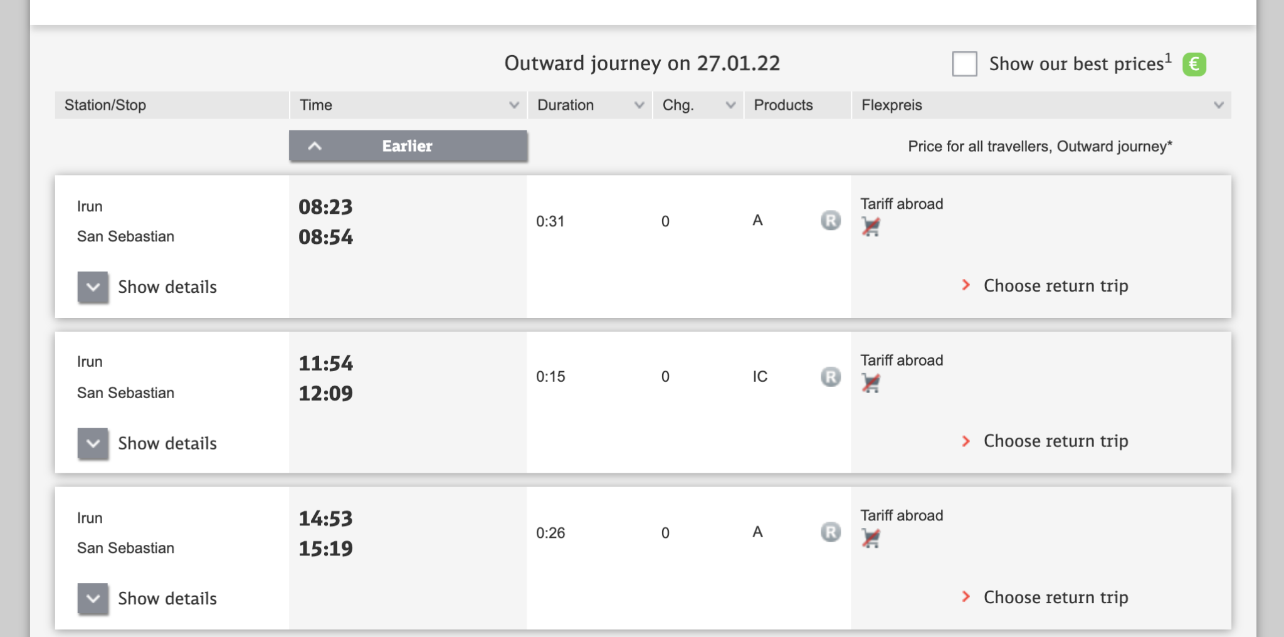Choose return trip for 08:23 departure
Screen dimensions: 1284x637
[x=1055, y=286]
